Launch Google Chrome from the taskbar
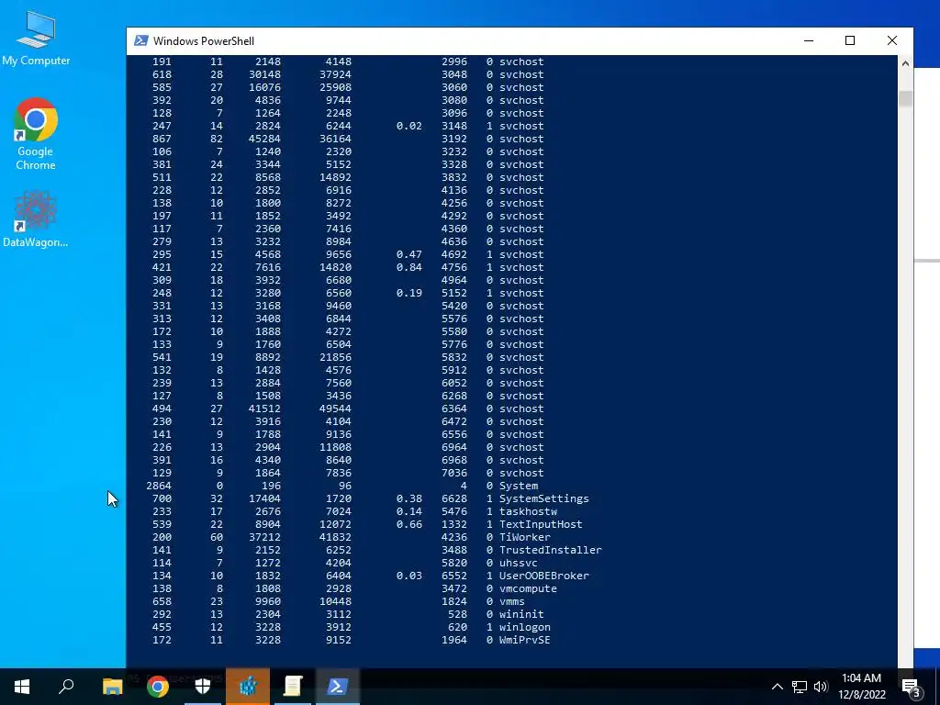The height and width of the screenshot is (705, 940). [x=158, y=687]
